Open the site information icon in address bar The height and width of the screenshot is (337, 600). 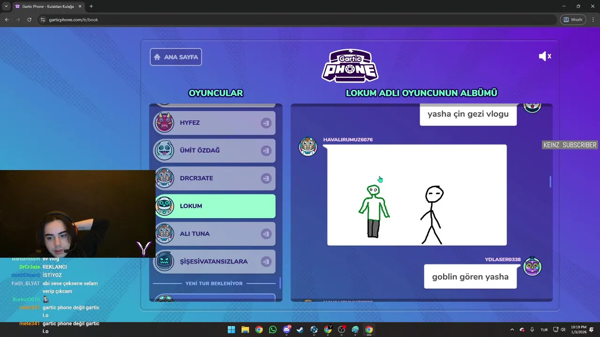coord(43,20)
